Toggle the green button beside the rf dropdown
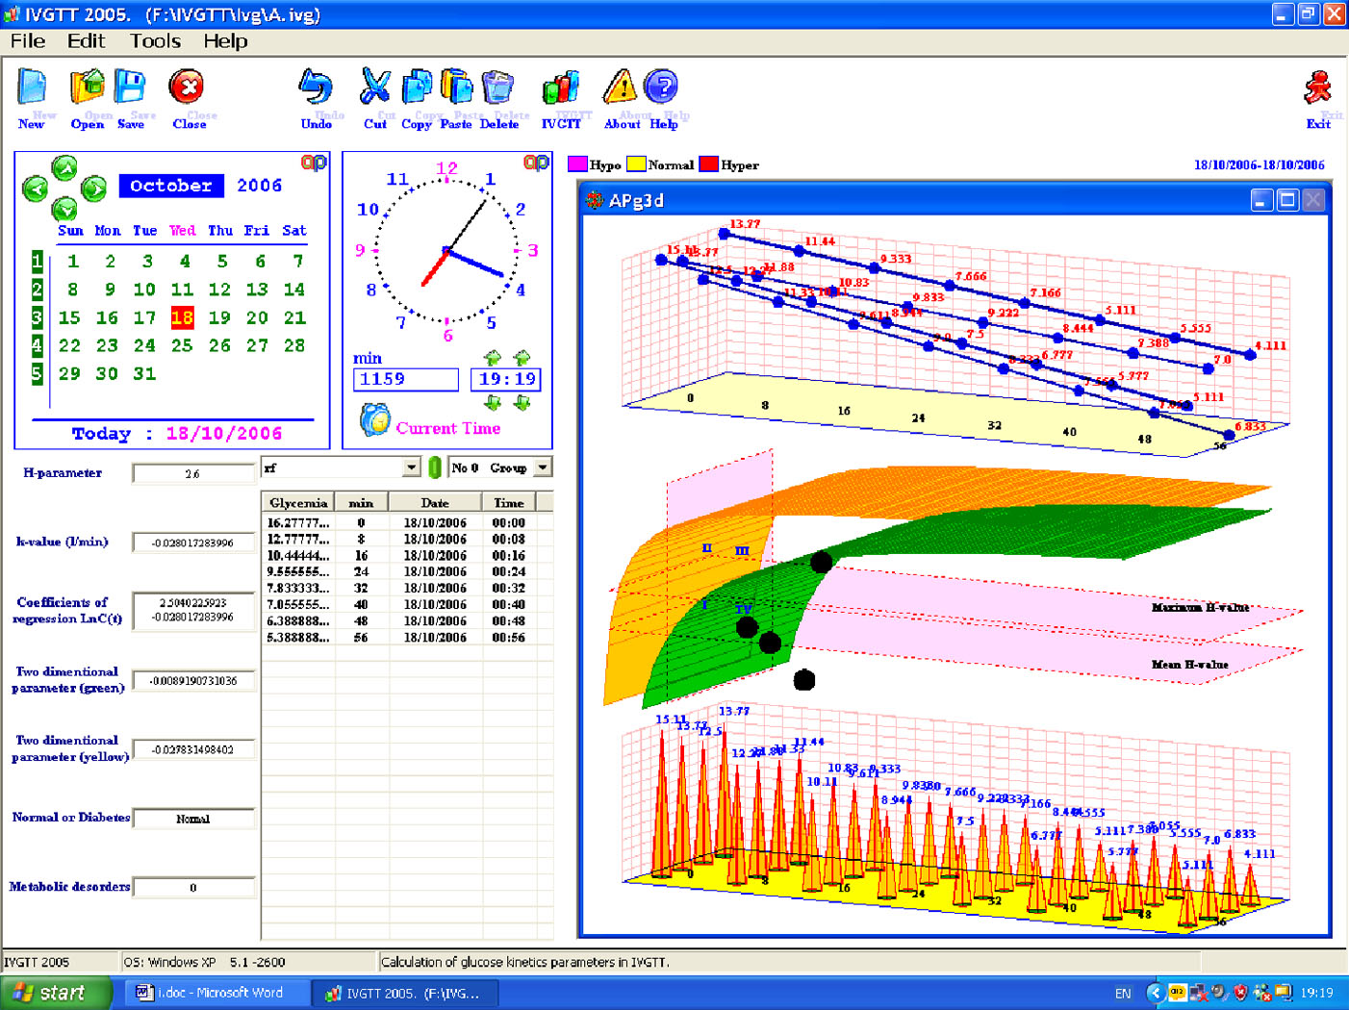Image resolution: width=1349 pixels, height=1010 pixels. pos(435,468)
